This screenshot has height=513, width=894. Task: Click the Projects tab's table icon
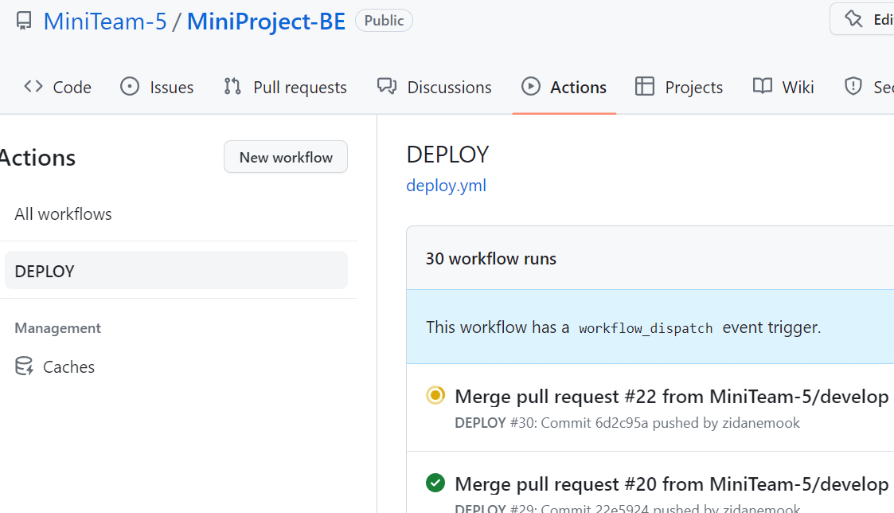tap(645, 86)
